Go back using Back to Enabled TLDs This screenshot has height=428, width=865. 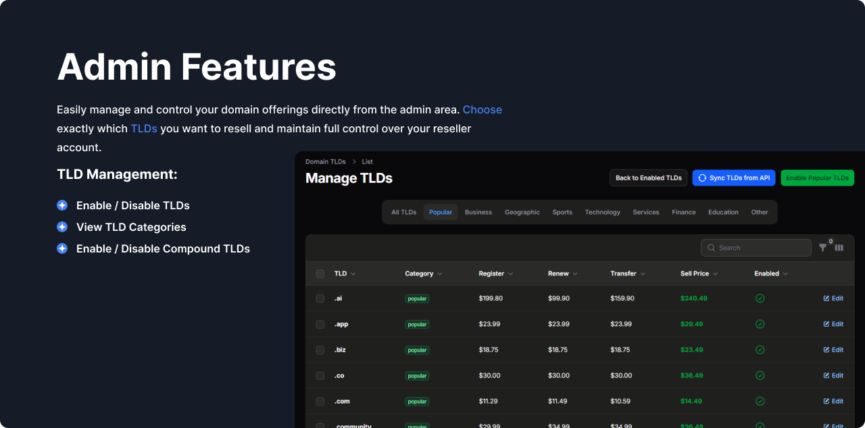pos(648,178)
